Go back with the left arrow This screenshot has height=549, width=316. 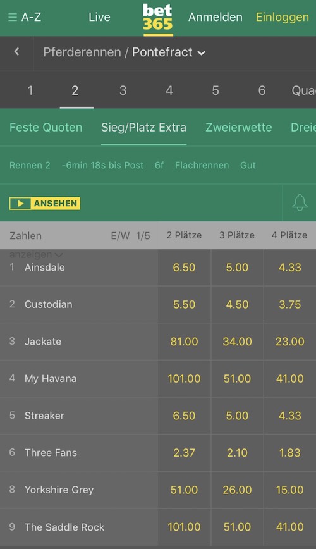16,52
